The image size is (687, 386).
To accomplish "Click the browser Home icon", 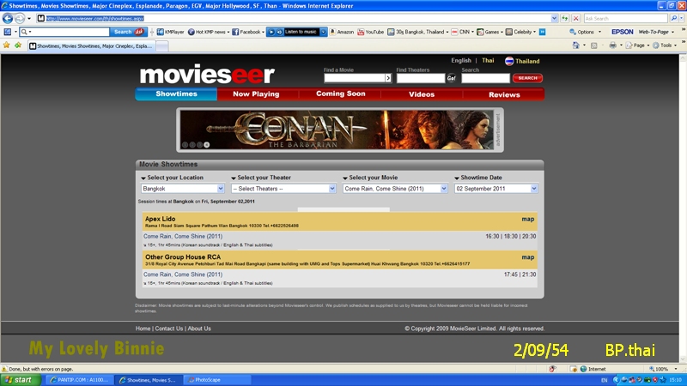I will tap(576, 45).
